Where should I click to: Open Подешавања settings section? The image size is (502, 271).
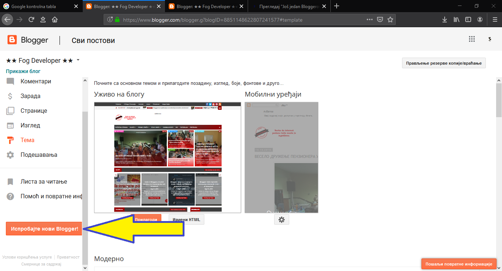(x=39, y=155)
